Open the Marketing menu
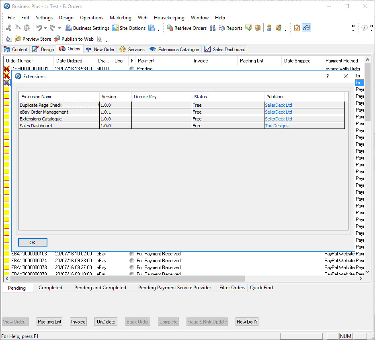This screenshot has width=375, height=340. [x=120, y=18]
